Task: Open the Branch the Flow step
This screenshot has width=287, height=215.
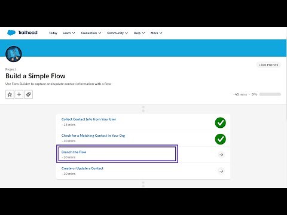Action: click(x=74, y=152)
